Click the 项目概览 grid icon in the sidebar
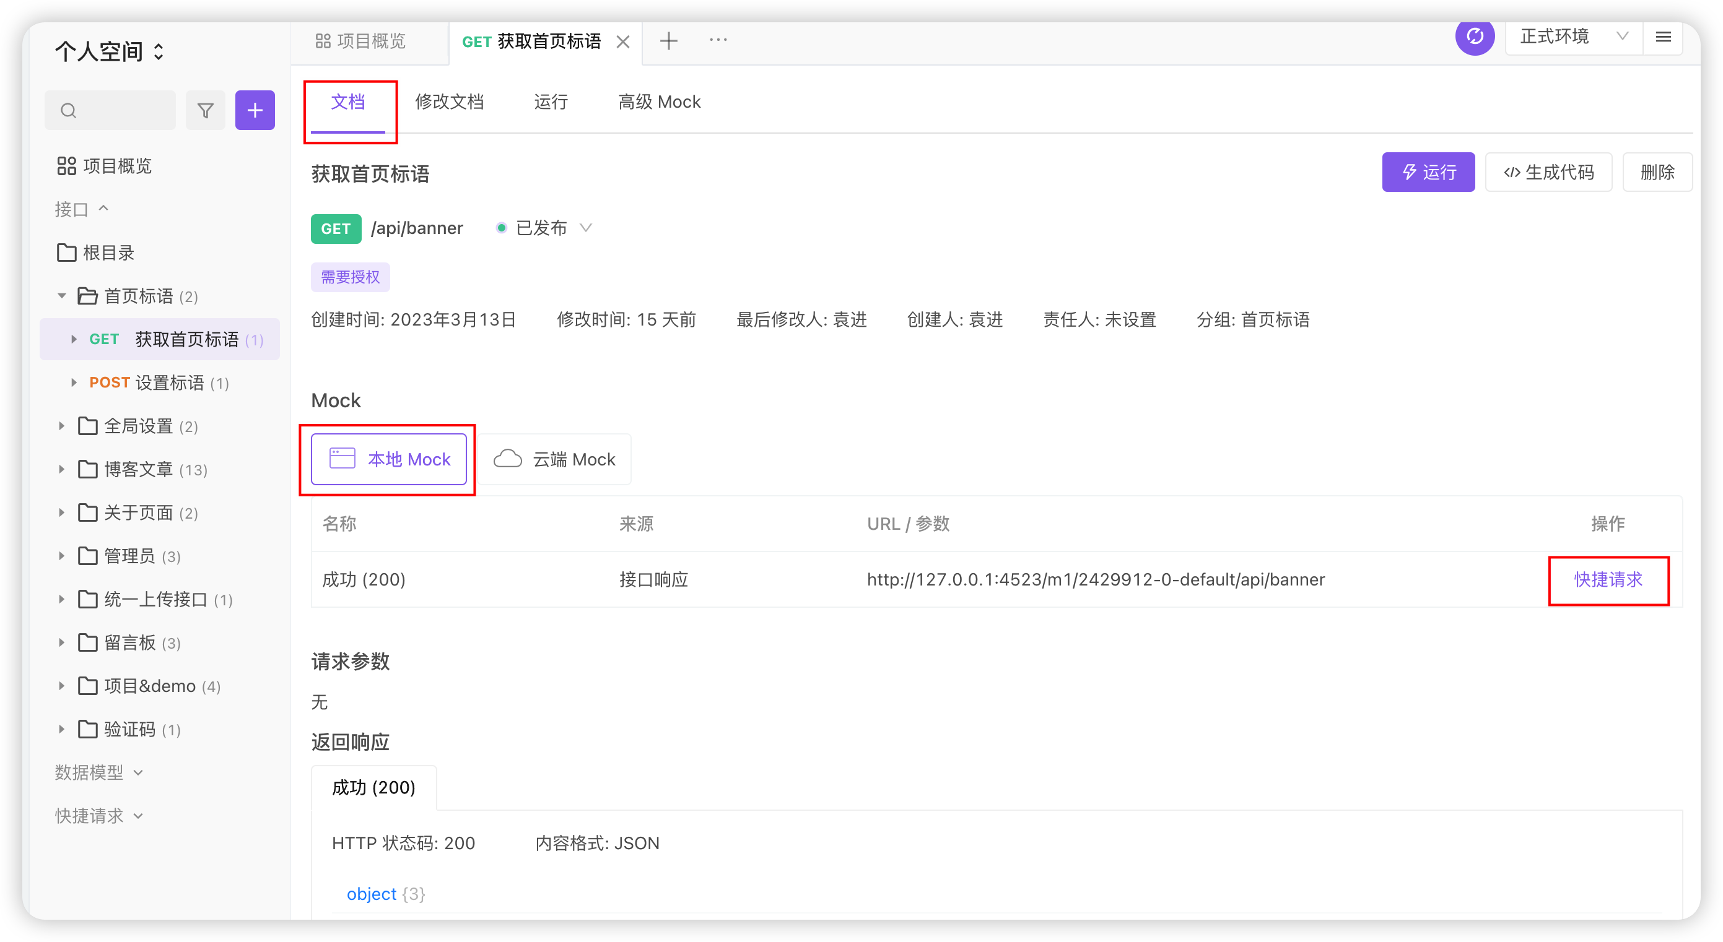This screenshot has height=942, width=1723. (x=66, y=166)
